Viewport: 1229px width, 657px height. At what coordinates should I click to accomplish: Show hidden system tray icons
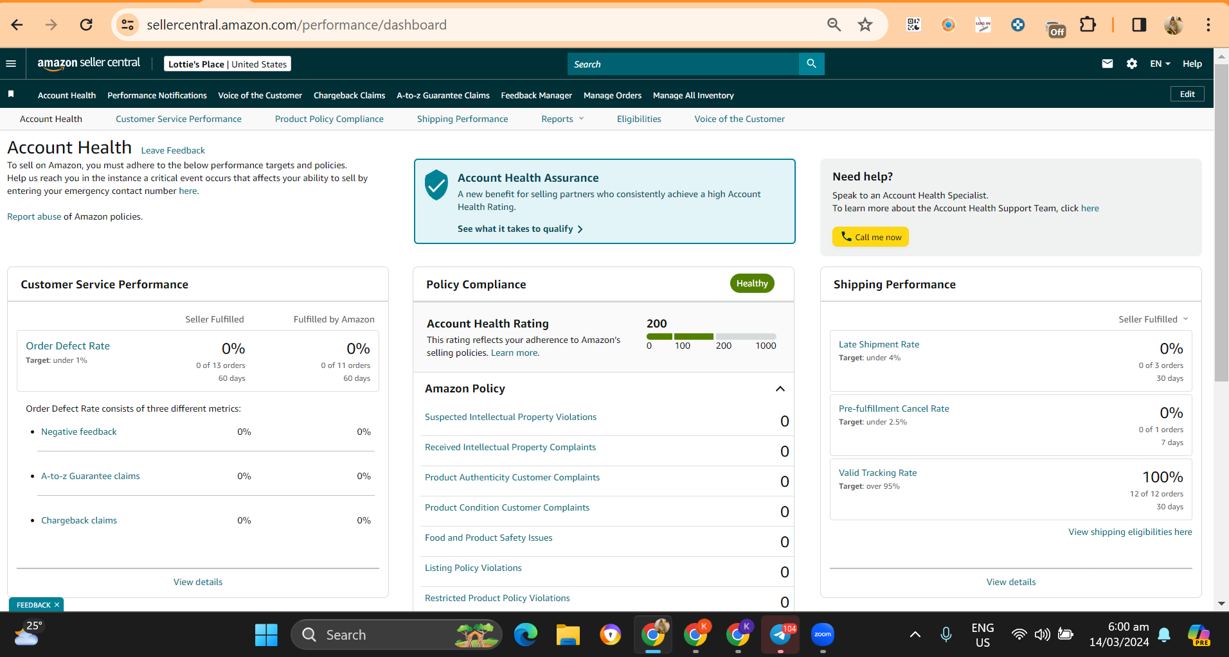[915, 635]
